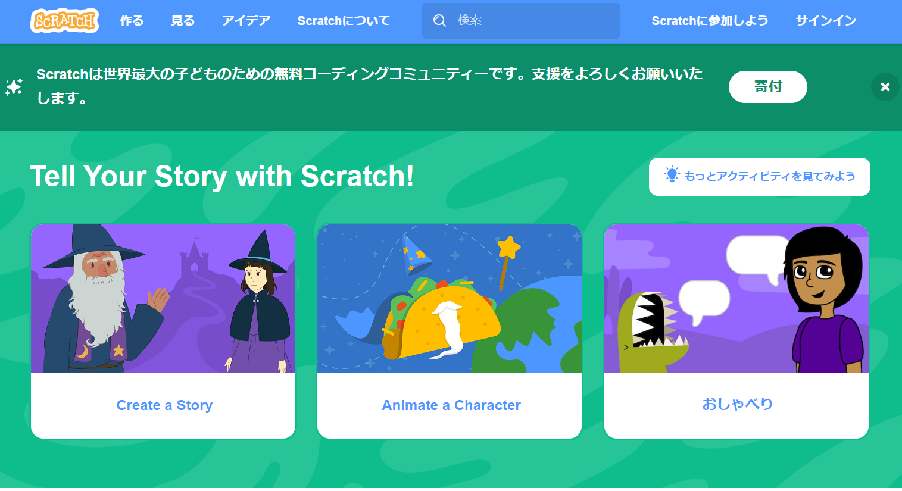Open the wizard Create a Story thumbnail
The height and width of the screenshot is (491, 902).
tap(163, 299)
